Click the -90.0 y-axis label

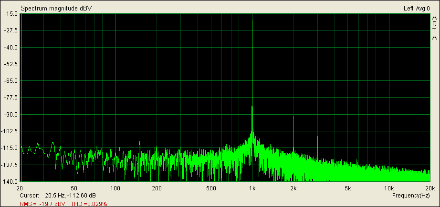pyautogui.click(x=11, y=114)
